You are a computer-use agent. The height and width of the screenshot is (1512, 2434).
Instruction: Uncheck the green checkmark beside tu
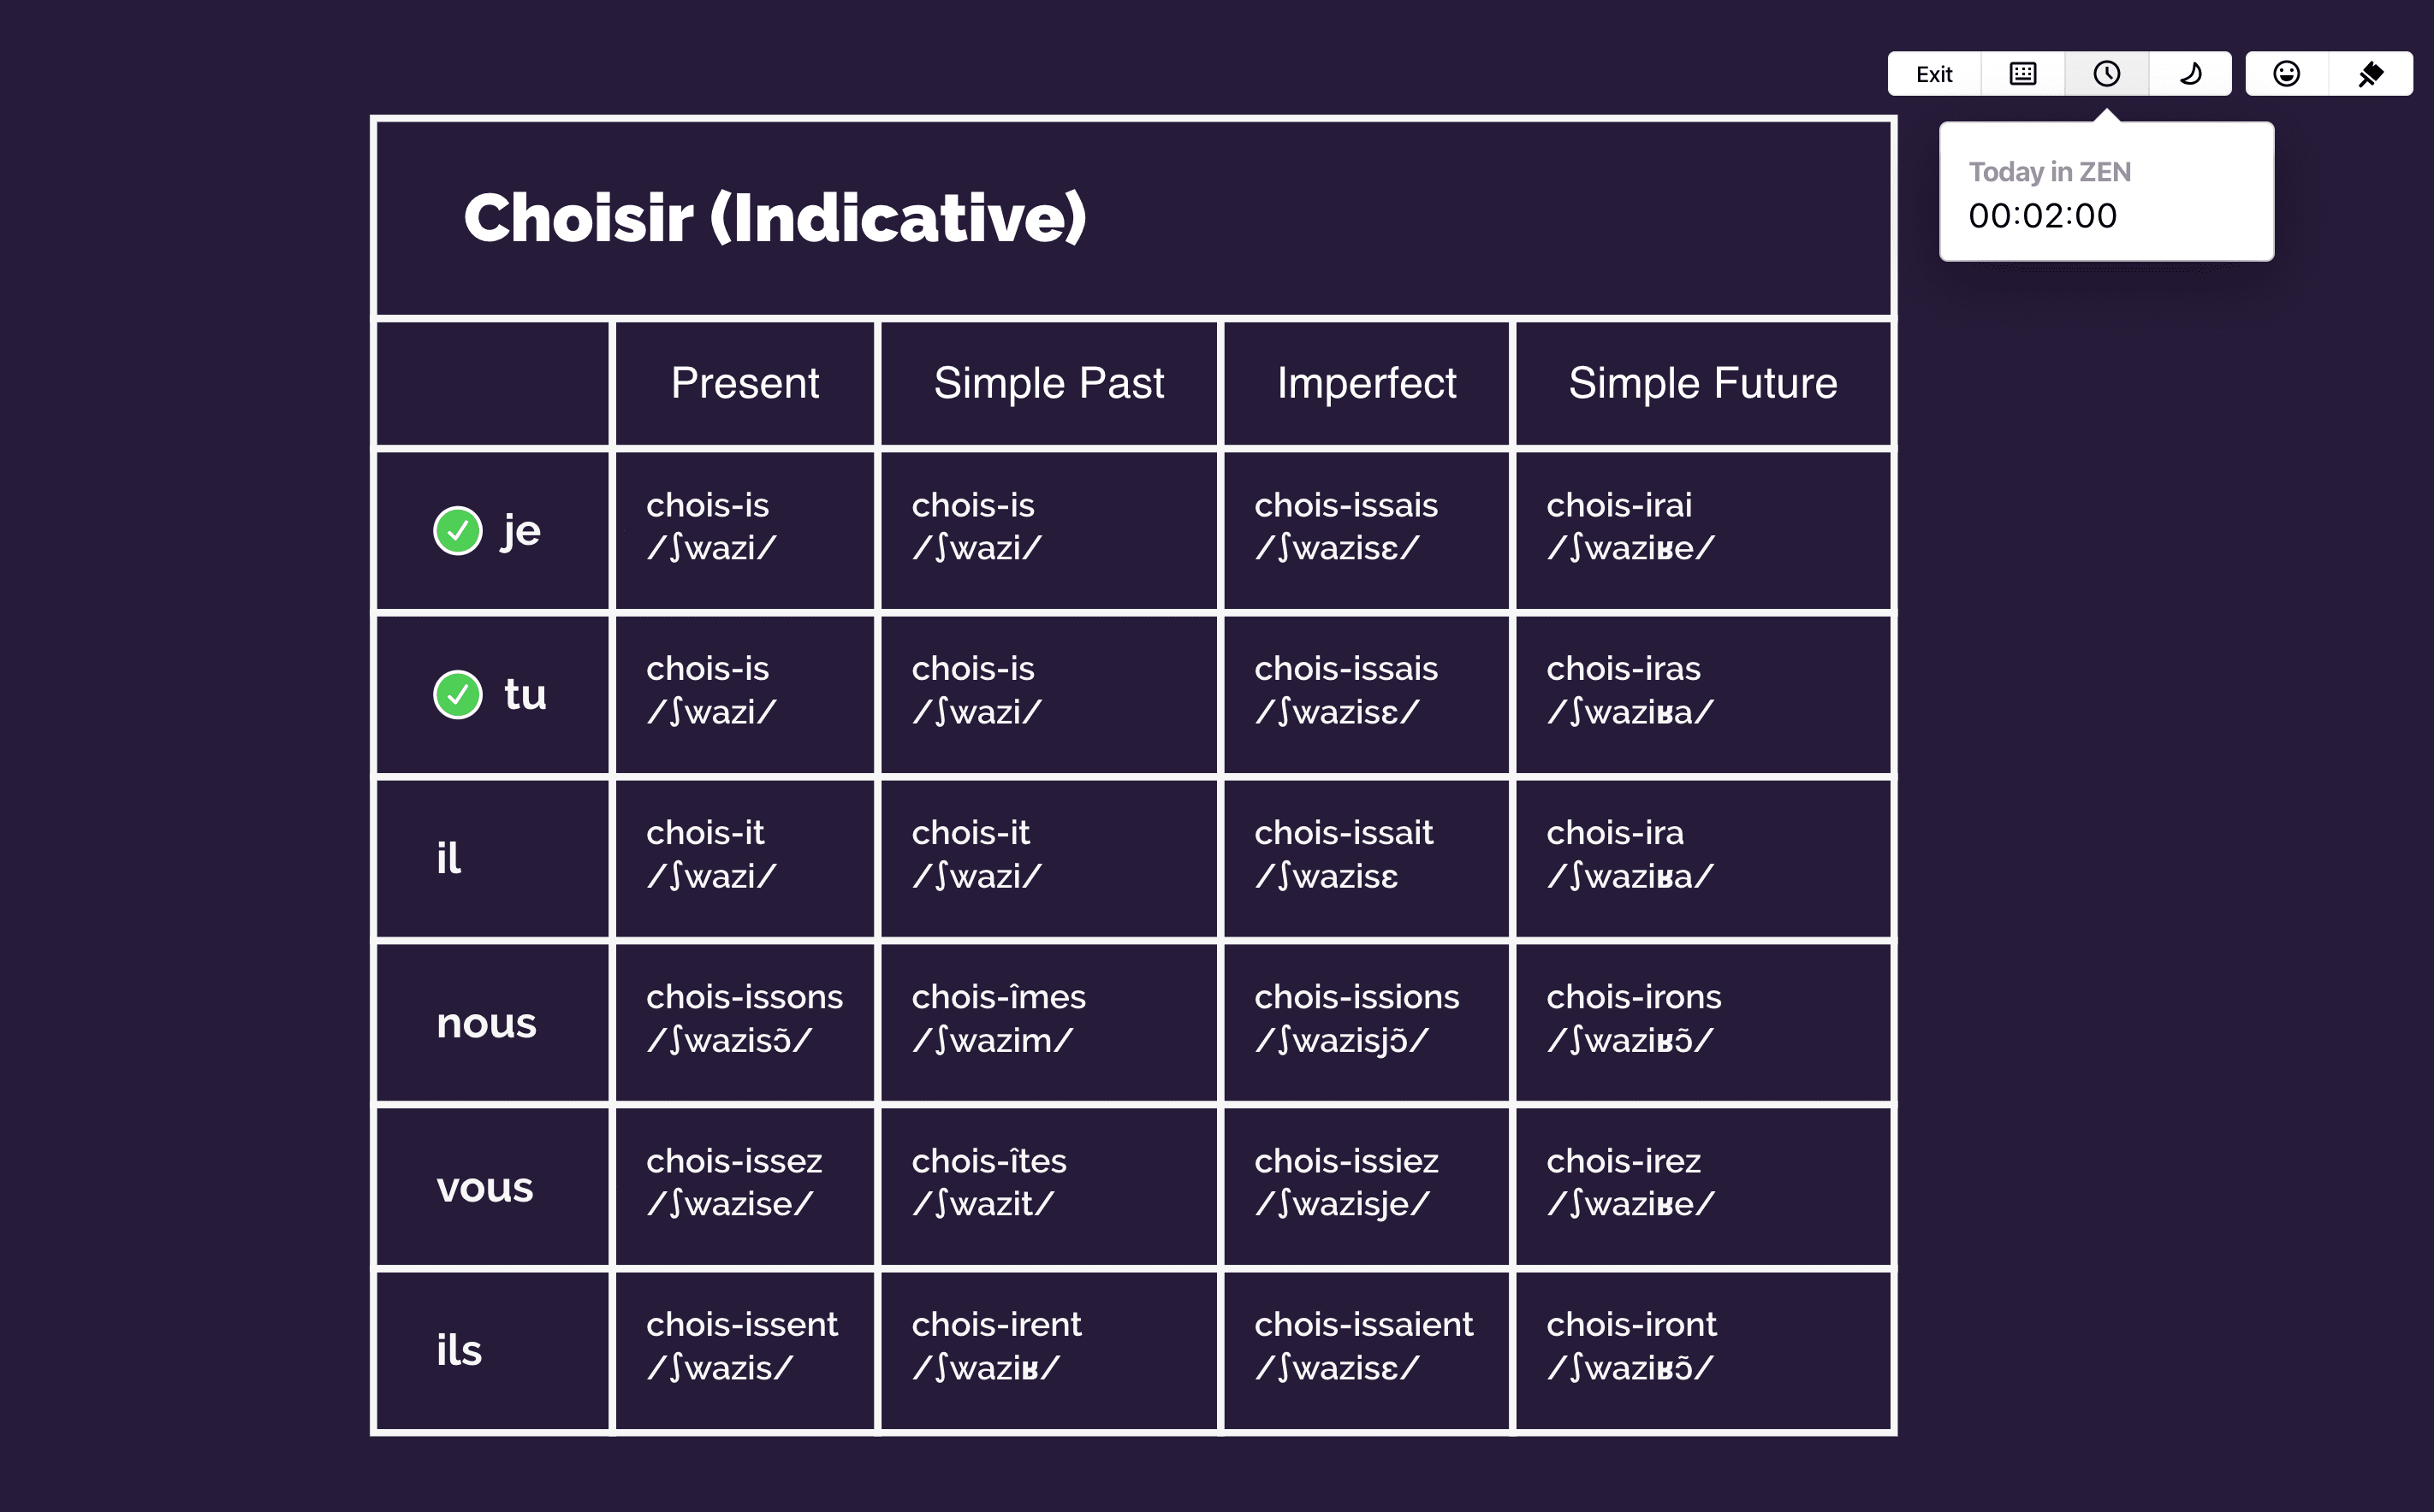[x=458, y=695]
